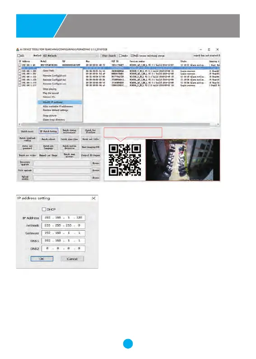
Task: Enable the Audio checkbox
Action: coord(120,56)
